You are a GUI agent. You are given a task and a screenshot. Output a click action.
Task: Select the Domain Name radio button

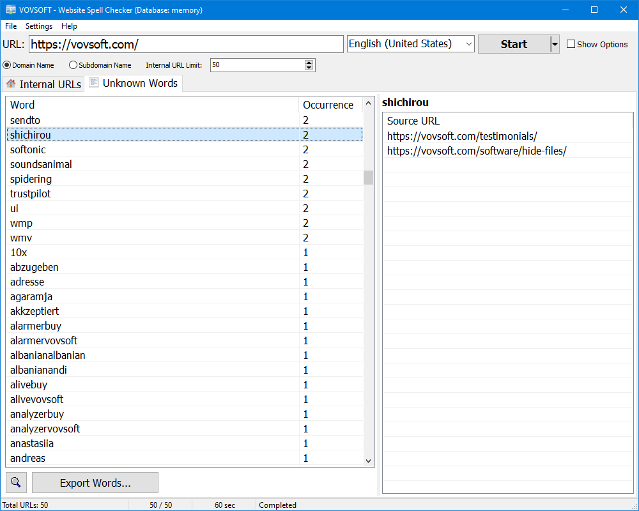tap(7, 65)
